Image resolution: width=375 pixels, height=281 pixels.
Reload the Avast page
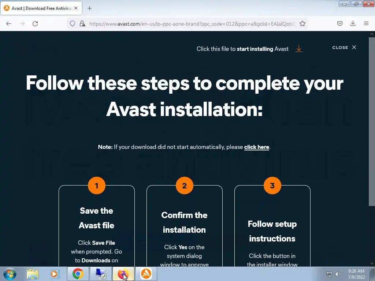(x=35, y=23)
